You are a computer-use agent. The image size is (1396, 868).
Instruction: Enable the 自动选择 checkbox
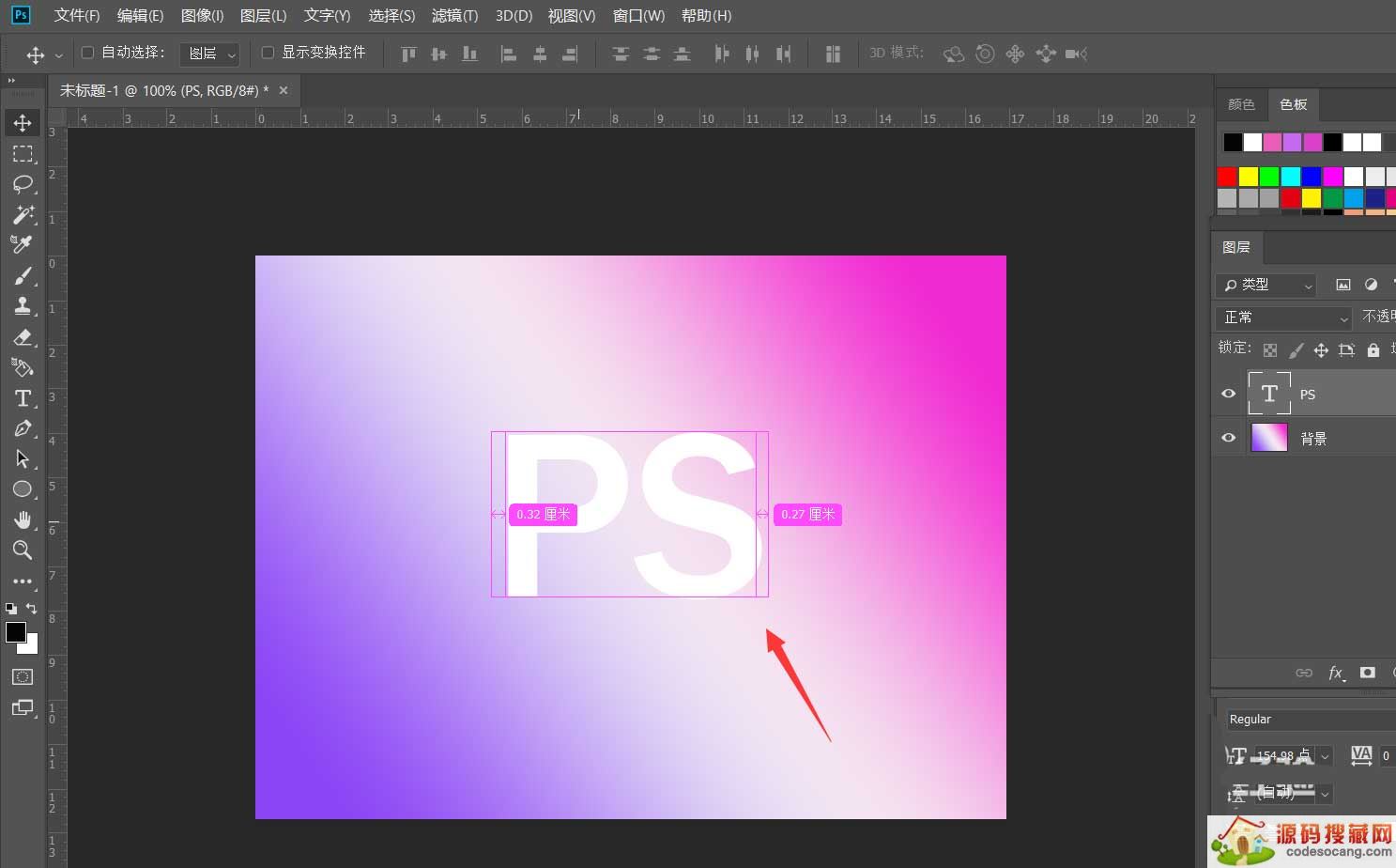[x=88, y=53]
